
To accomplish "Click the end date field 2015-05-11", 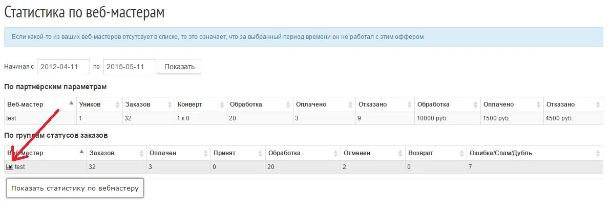I will pyautogui.click(x=129, y=67).
